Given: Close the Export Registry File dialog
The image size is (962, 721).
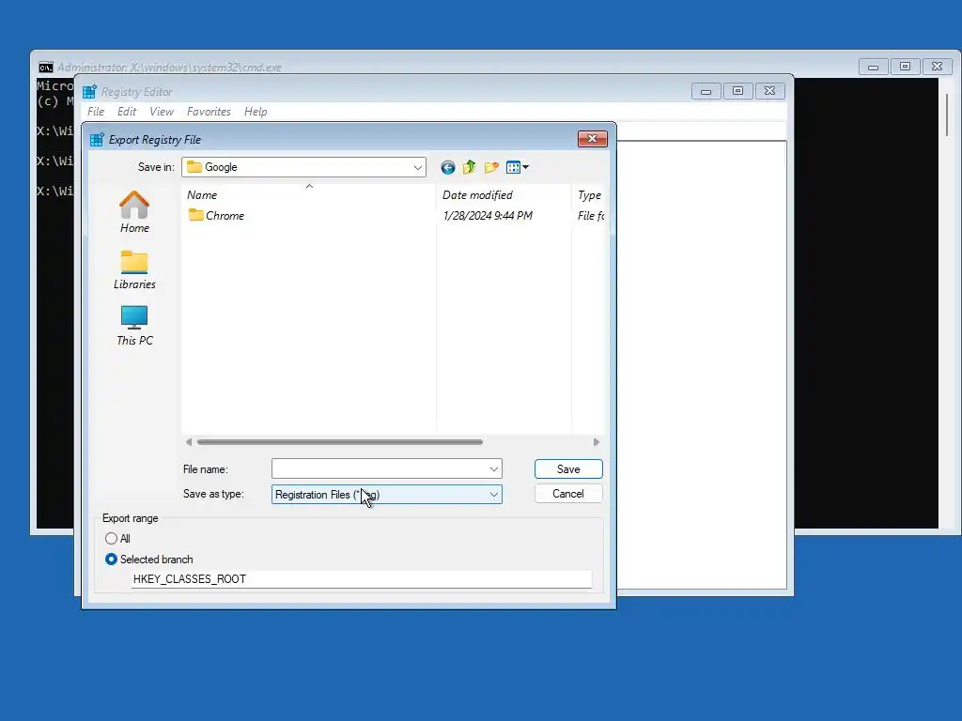Looking at the screenshot, I should [x=592, y=139].
